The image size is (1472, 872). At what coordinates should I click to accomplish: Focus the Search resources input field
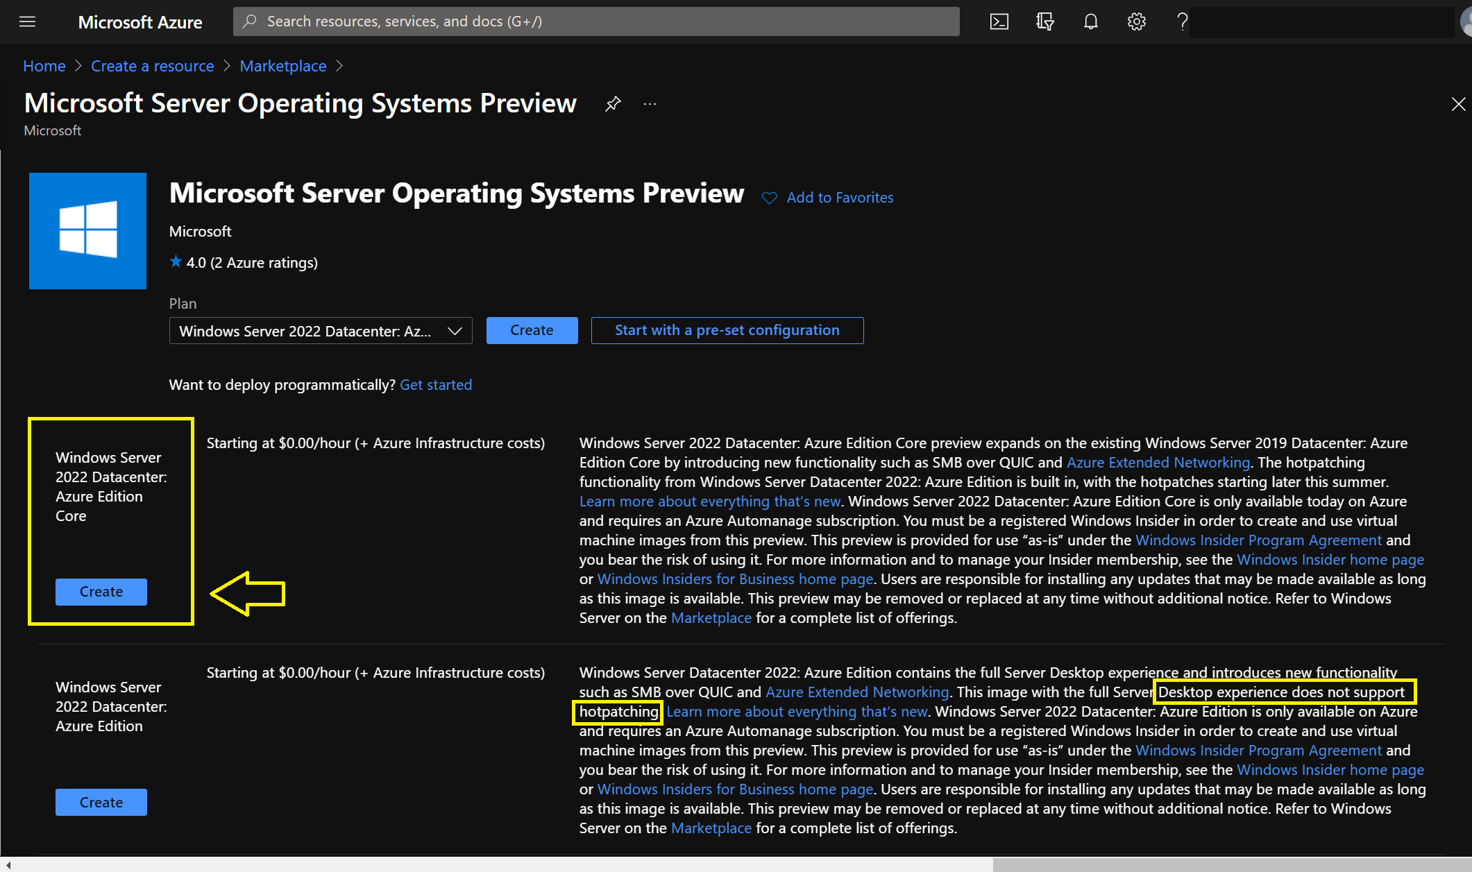597,22
